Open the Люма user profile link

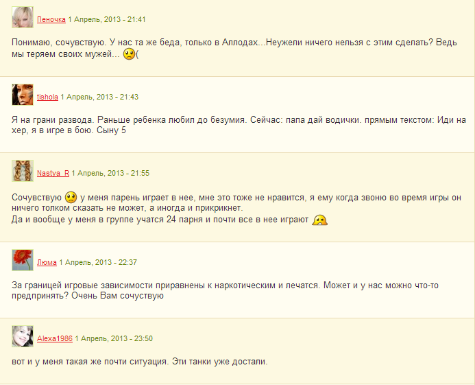(x=47, y=262)
